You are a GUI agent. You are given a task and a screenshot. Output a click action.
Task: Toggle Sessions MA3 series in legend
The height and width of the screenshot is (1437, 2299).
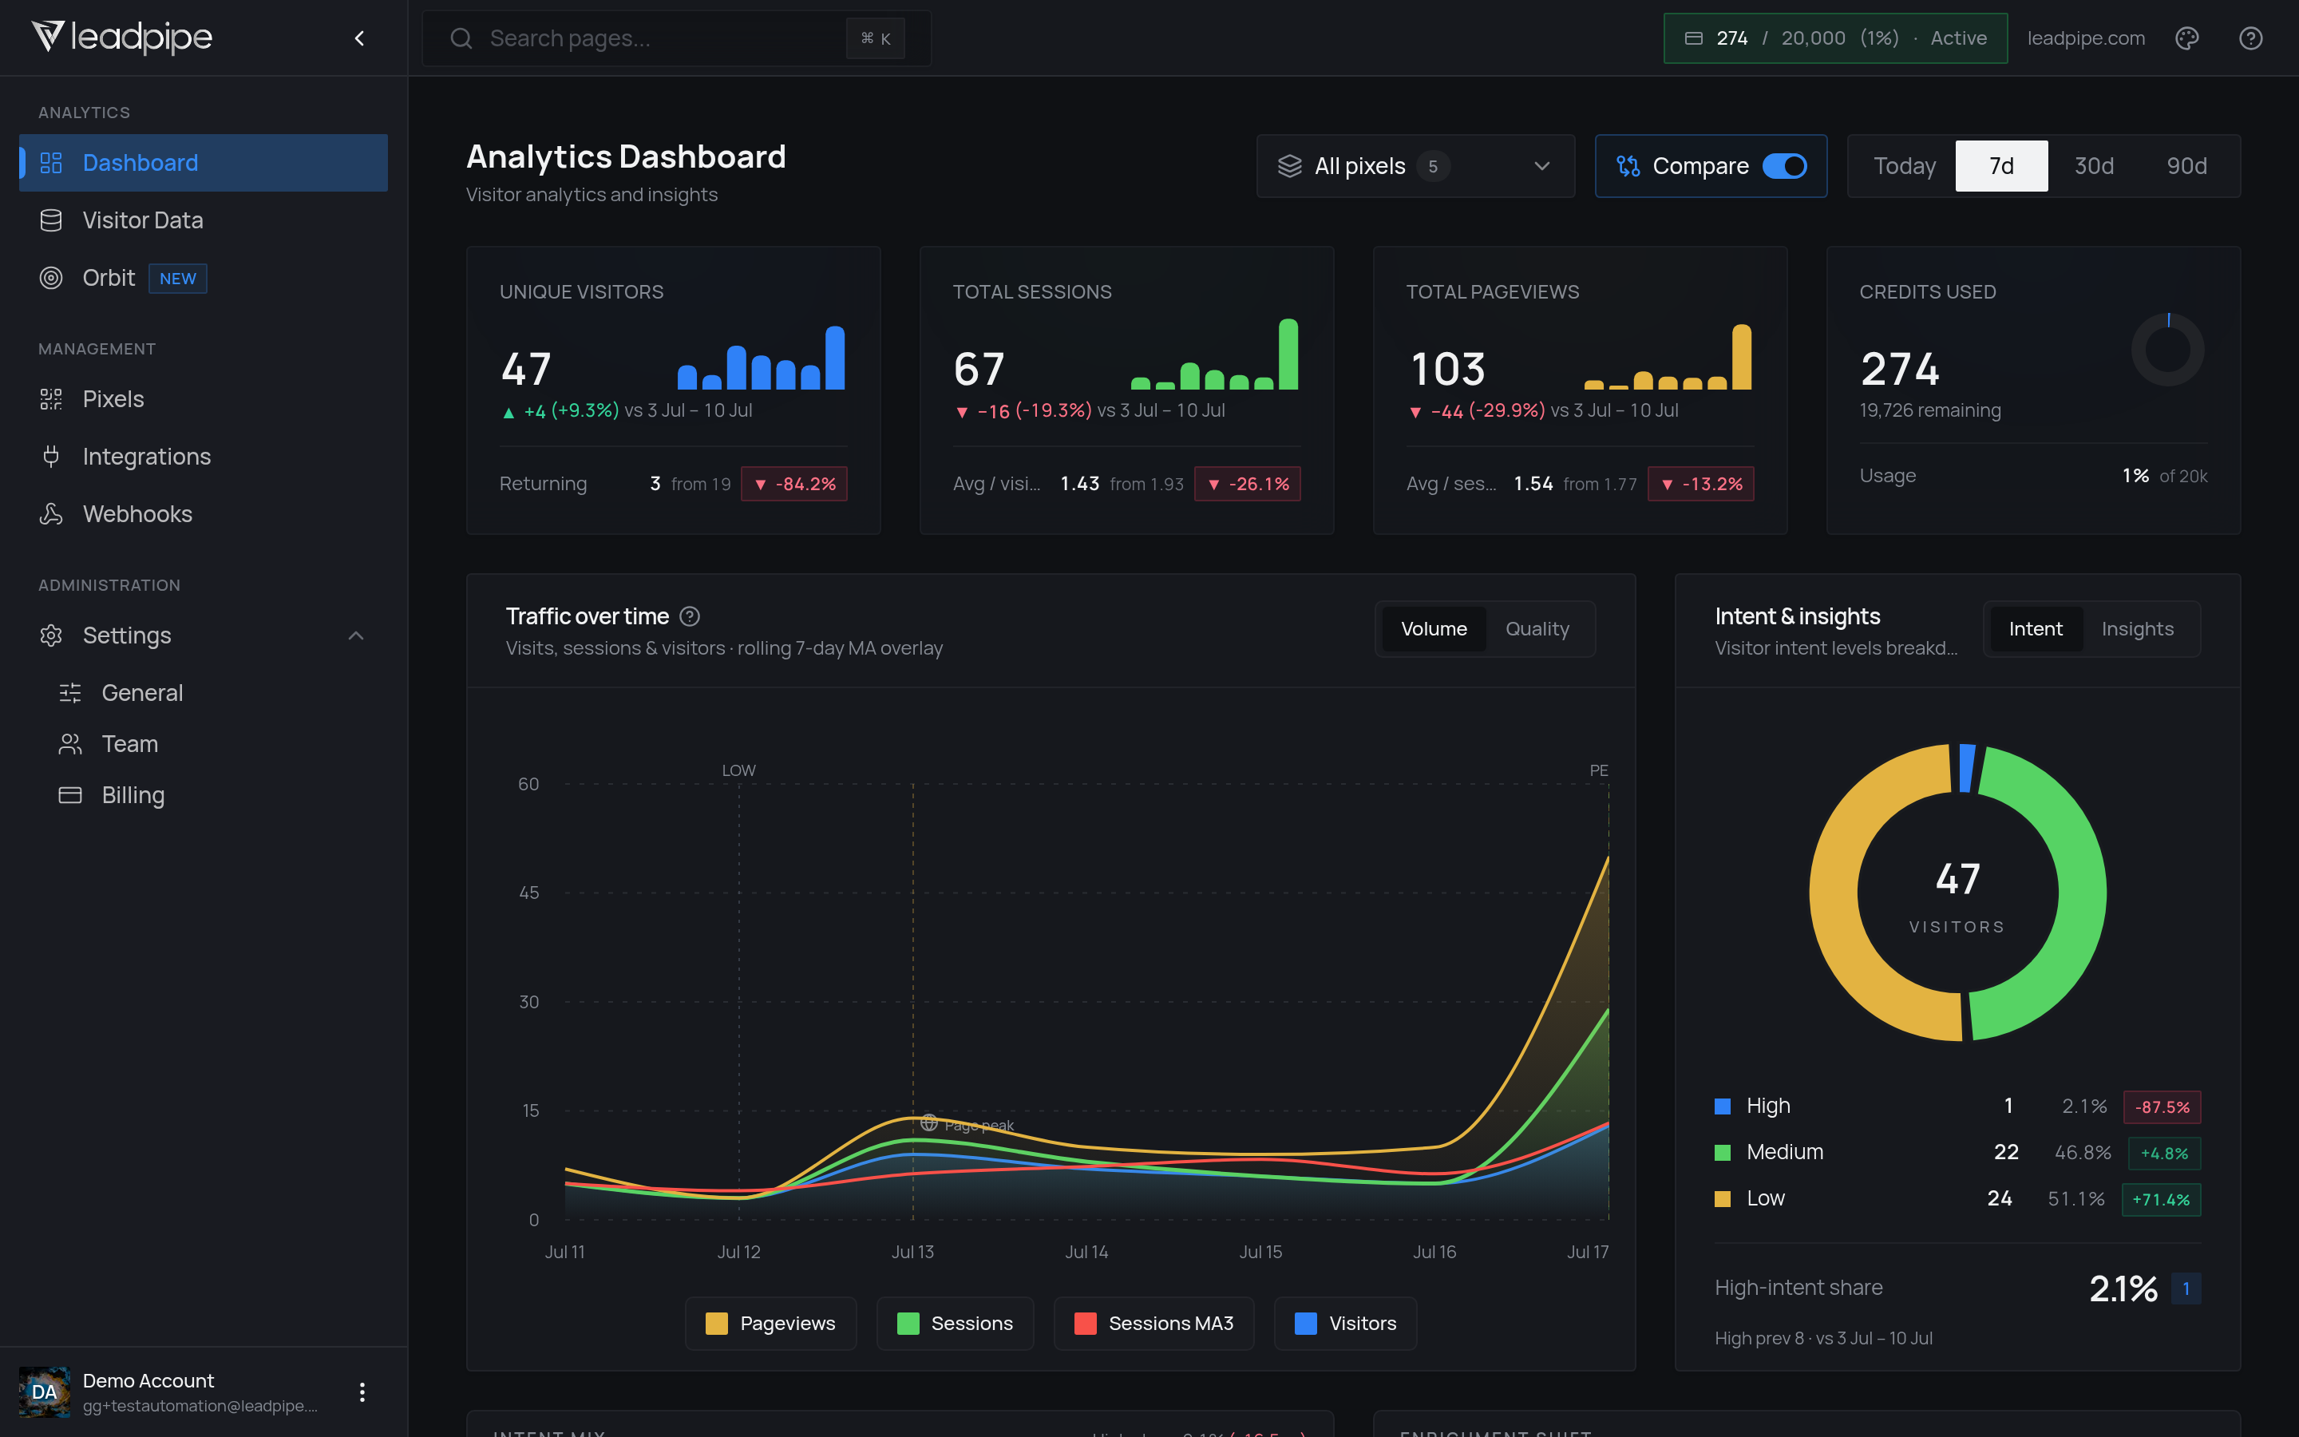(1153, 1323)
